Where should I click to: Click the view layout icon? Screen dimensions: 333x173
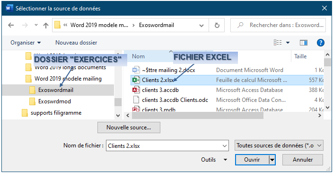[x=278, y=43]
